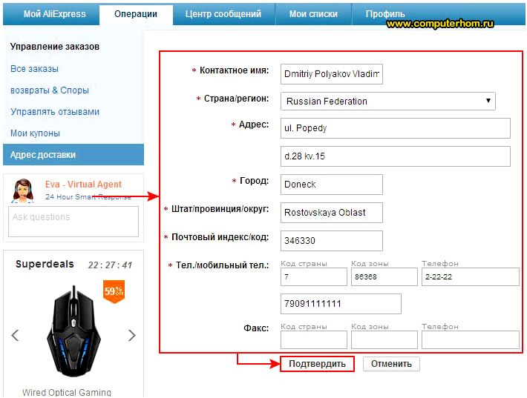The image size is (527, 398).
Task: Focus the Ask questions text box
Action: [73, 222]
